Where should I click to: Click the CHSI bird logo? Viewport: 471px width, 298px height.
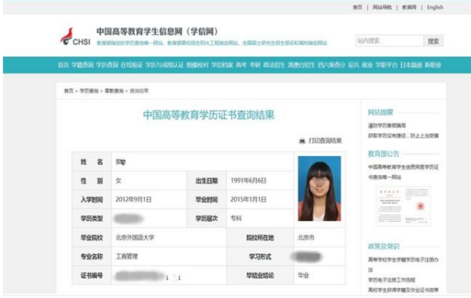pos(75,37)
